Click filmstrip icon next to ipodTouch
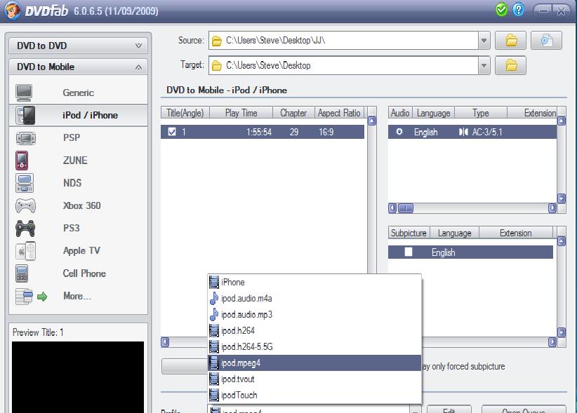 (x=214, y=395)
